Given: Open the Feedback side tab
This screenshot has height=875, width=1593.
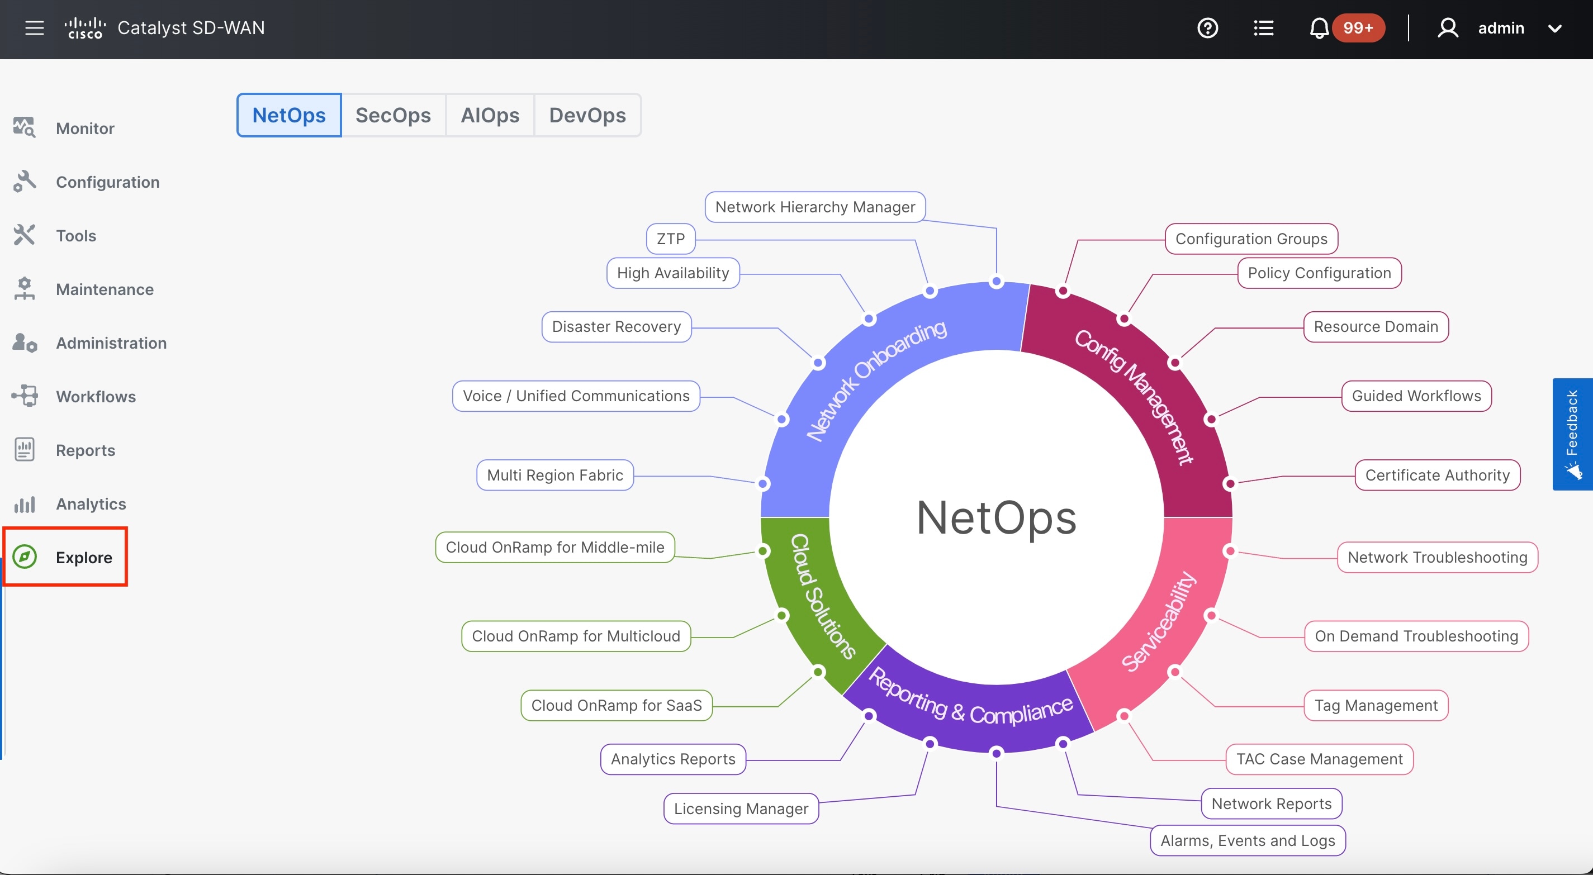Looking at the screenshot, I should [x=1572, y=434].
